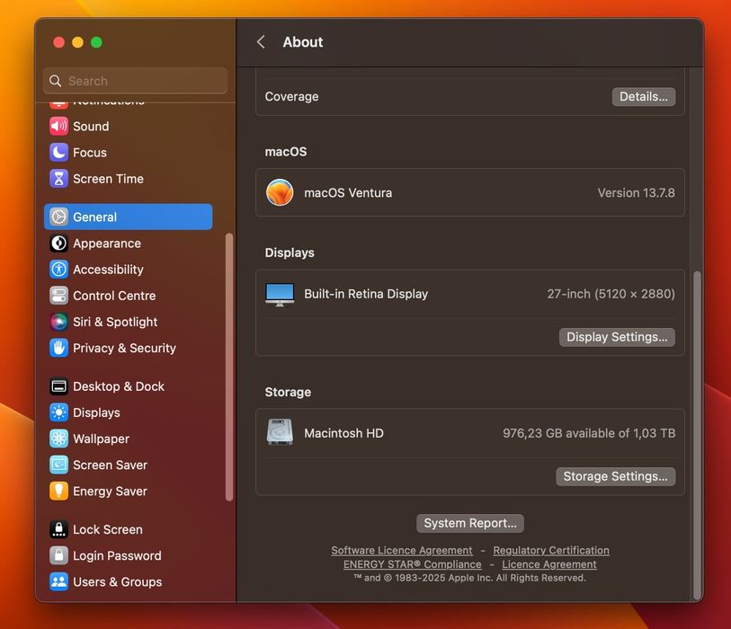The width and height of the screenshot is (731, 629).
Task: Select Appearance in the sidebar
Action: 129,244
